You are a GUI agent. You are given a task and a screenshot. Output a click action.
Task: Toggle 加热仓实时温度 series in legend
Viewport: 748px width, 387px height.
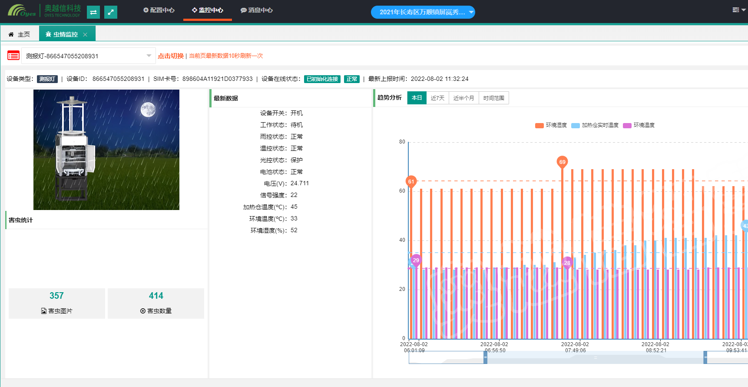[595, 125]
